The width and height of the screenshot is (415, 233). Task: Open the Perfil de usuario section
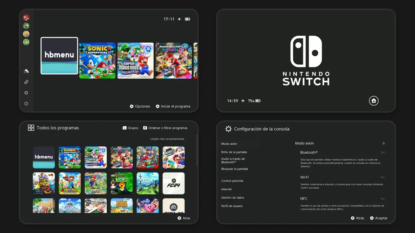click(x=232, y=206)
